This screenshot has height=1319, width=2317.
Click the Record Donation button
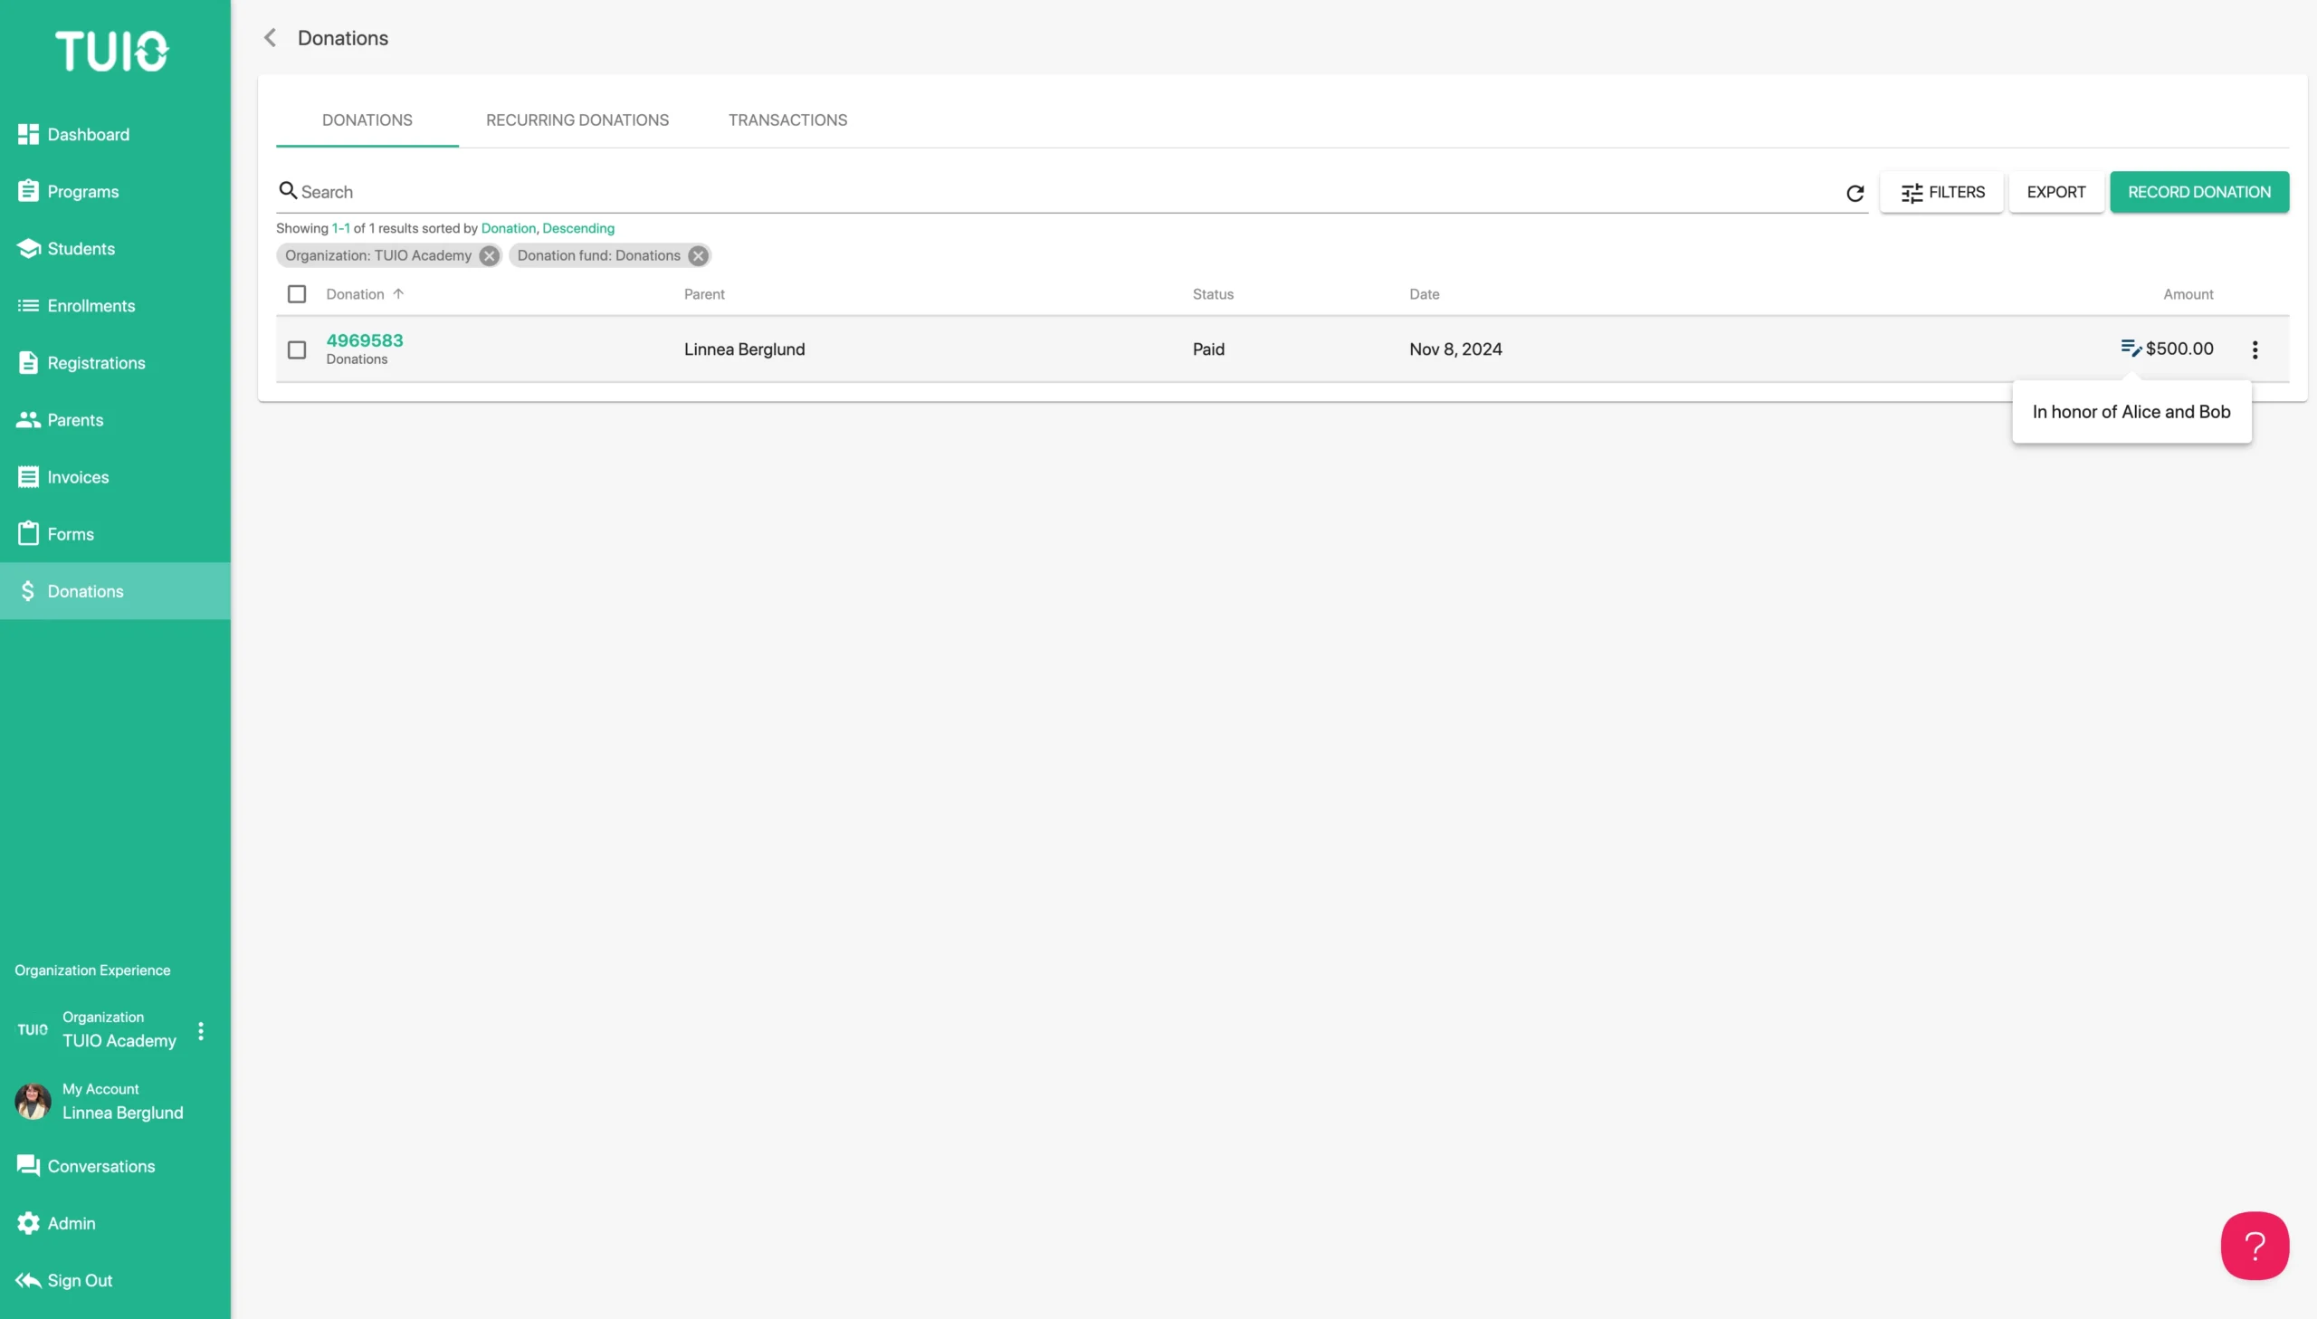pos(2198,192)
